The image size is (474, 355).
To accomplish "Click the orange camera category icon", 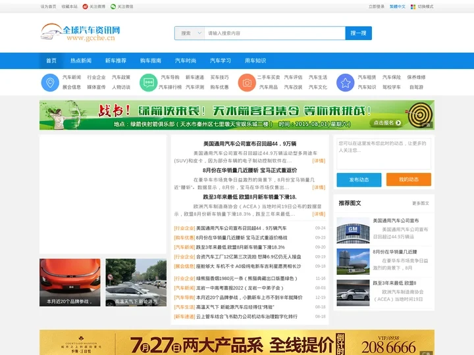I will pyautogui.click(x=247, y=82).
